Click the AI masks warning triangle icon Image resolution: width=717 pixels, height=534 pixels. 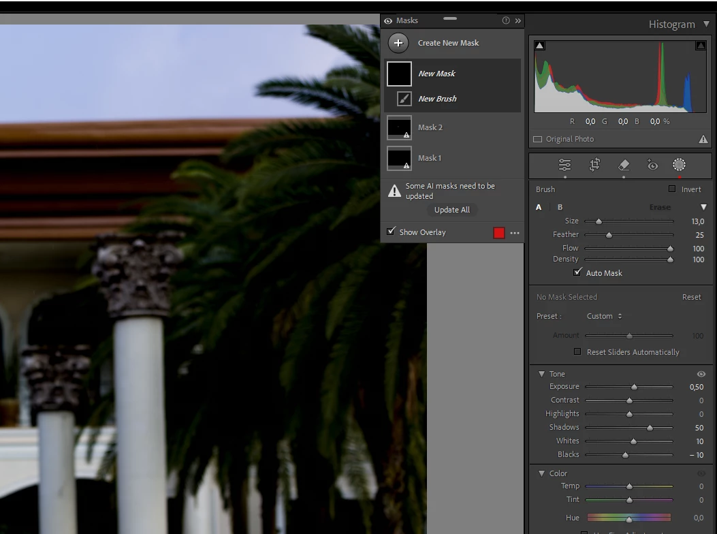(x=394, y=191)
